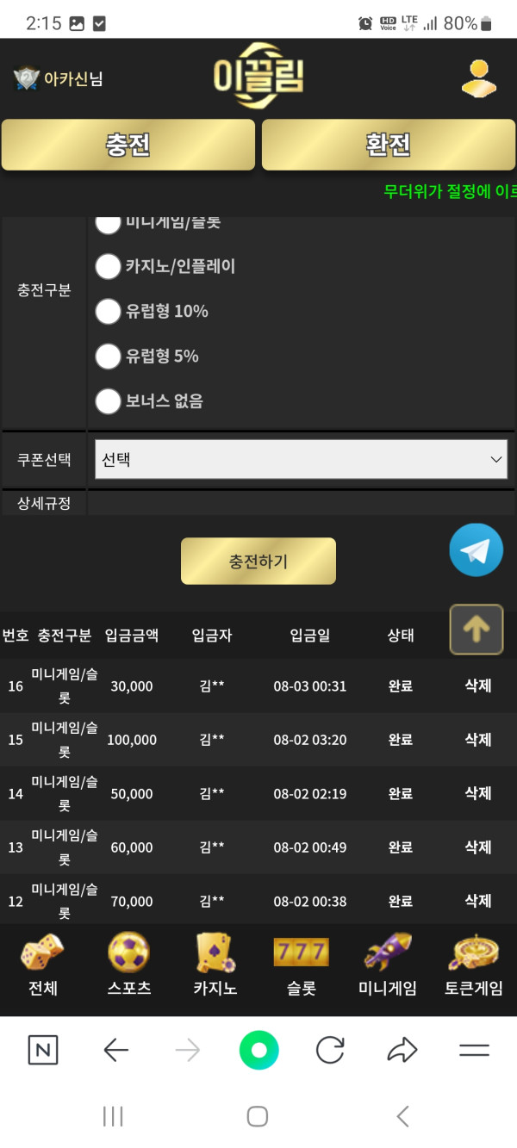Viewport: 517px width, 1148px height.
Task: Open the user profile icon
Action: (478, 78)
